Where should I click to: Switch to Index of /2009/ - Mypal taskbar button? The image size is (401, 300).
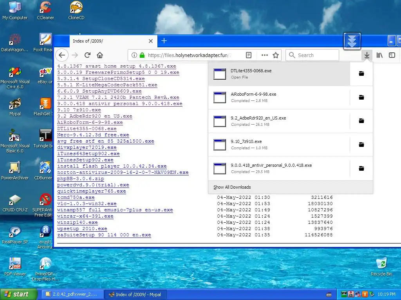point(135,295)
